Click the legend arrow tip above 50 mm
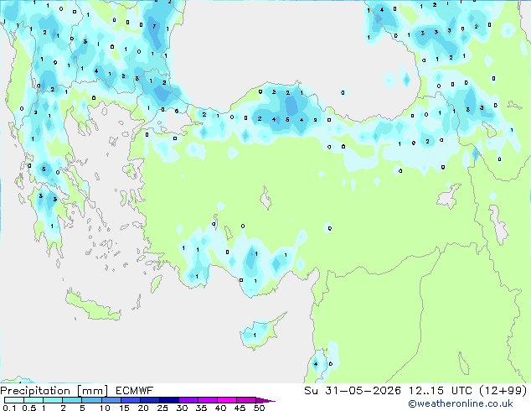Image resolution: width=531 pixels, height=411 pixels. (x=265, y=401)
